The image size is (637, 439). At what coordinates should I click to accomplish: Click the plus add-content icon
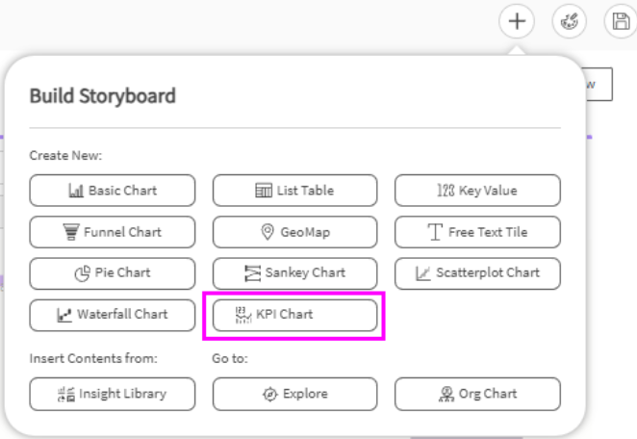point(517,21)
